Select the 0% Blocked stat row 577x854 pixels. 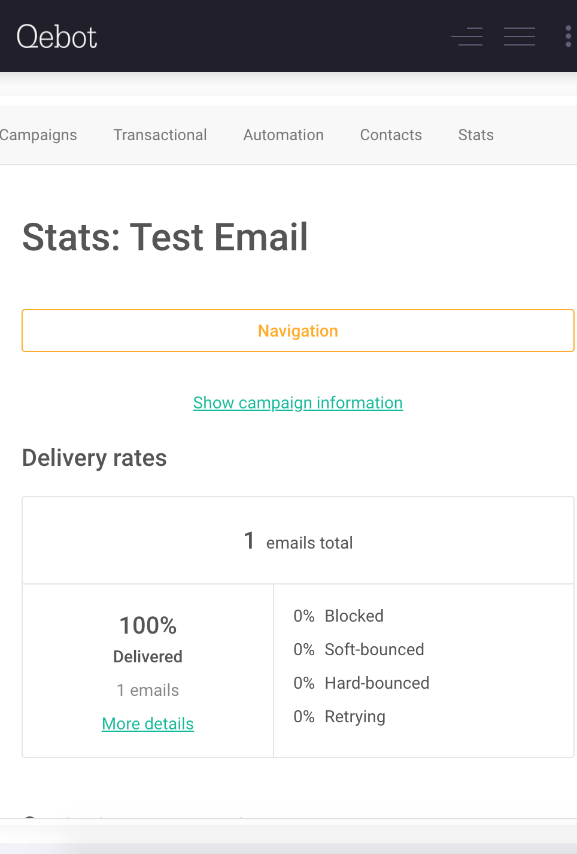click(x=339, y=616)
